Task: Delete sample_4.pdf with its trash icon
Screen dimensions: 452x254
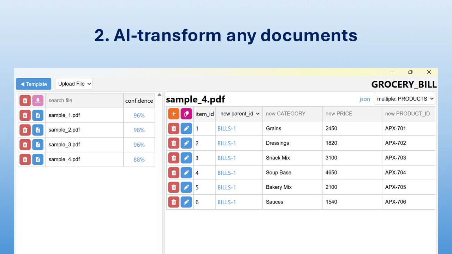Action: pyautogui.click(x=25, y=159)
